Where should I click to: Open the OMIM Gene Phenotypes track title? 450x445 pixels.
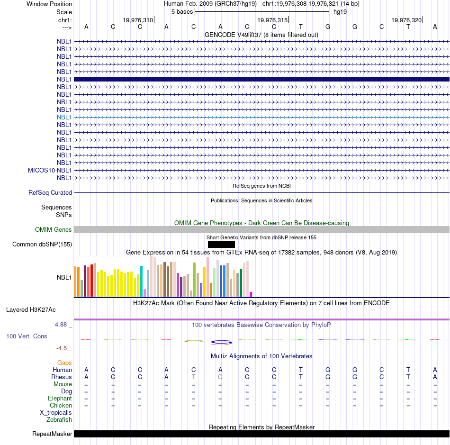pos(261,223)
